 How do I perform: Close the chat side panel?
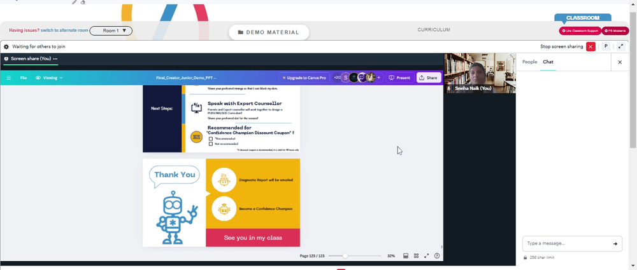coord(620,62)
